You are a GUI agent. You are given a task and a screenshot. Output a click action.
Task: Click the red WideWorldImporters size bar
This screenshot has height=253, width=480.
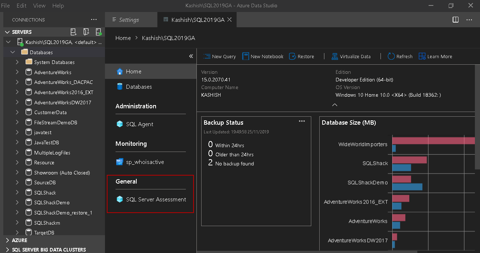[x=433, y=141]
